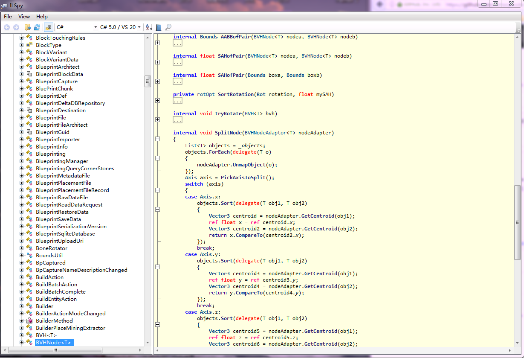
Task: Open the File menu
Action: pos(8,17)
